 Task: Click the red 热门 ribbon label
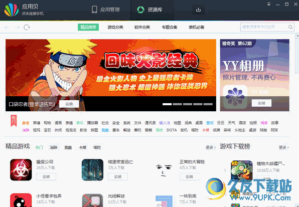pos(14,121)
